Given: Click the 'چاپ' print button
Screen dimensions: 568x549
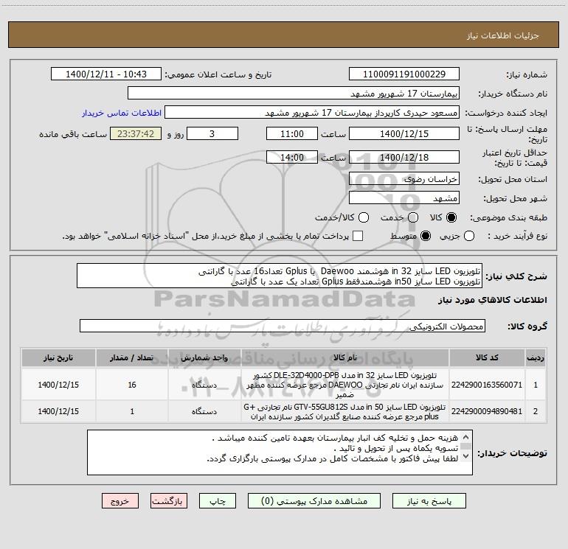Looking at the screenshot, I should click(218, 501).
